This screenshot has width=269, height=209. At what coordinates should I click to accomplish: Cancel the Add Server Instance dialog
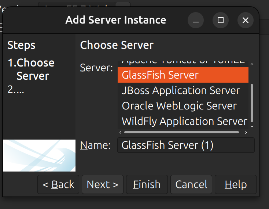click(x=191, y=184)
